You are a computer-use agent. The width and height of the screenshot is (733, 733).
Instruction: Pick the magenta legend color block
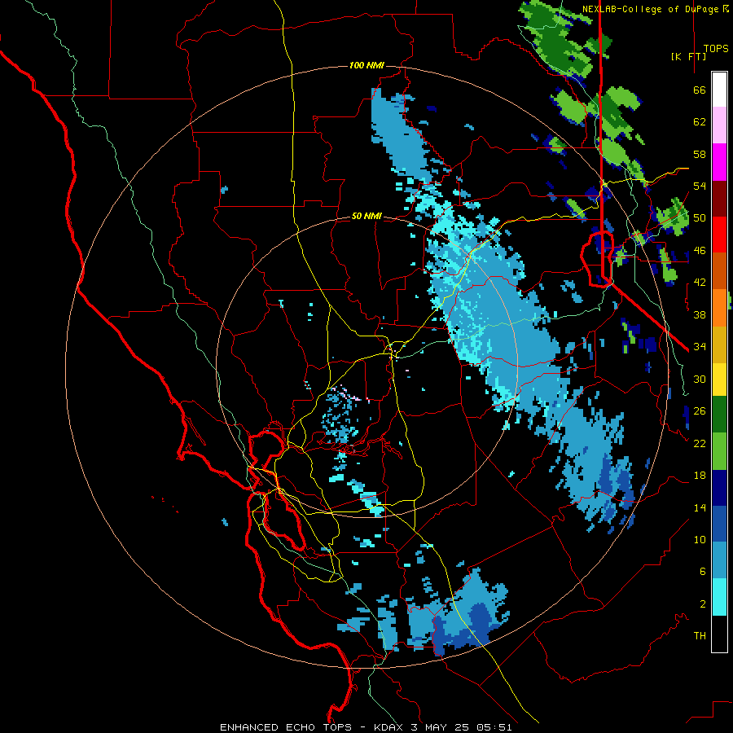719,162
